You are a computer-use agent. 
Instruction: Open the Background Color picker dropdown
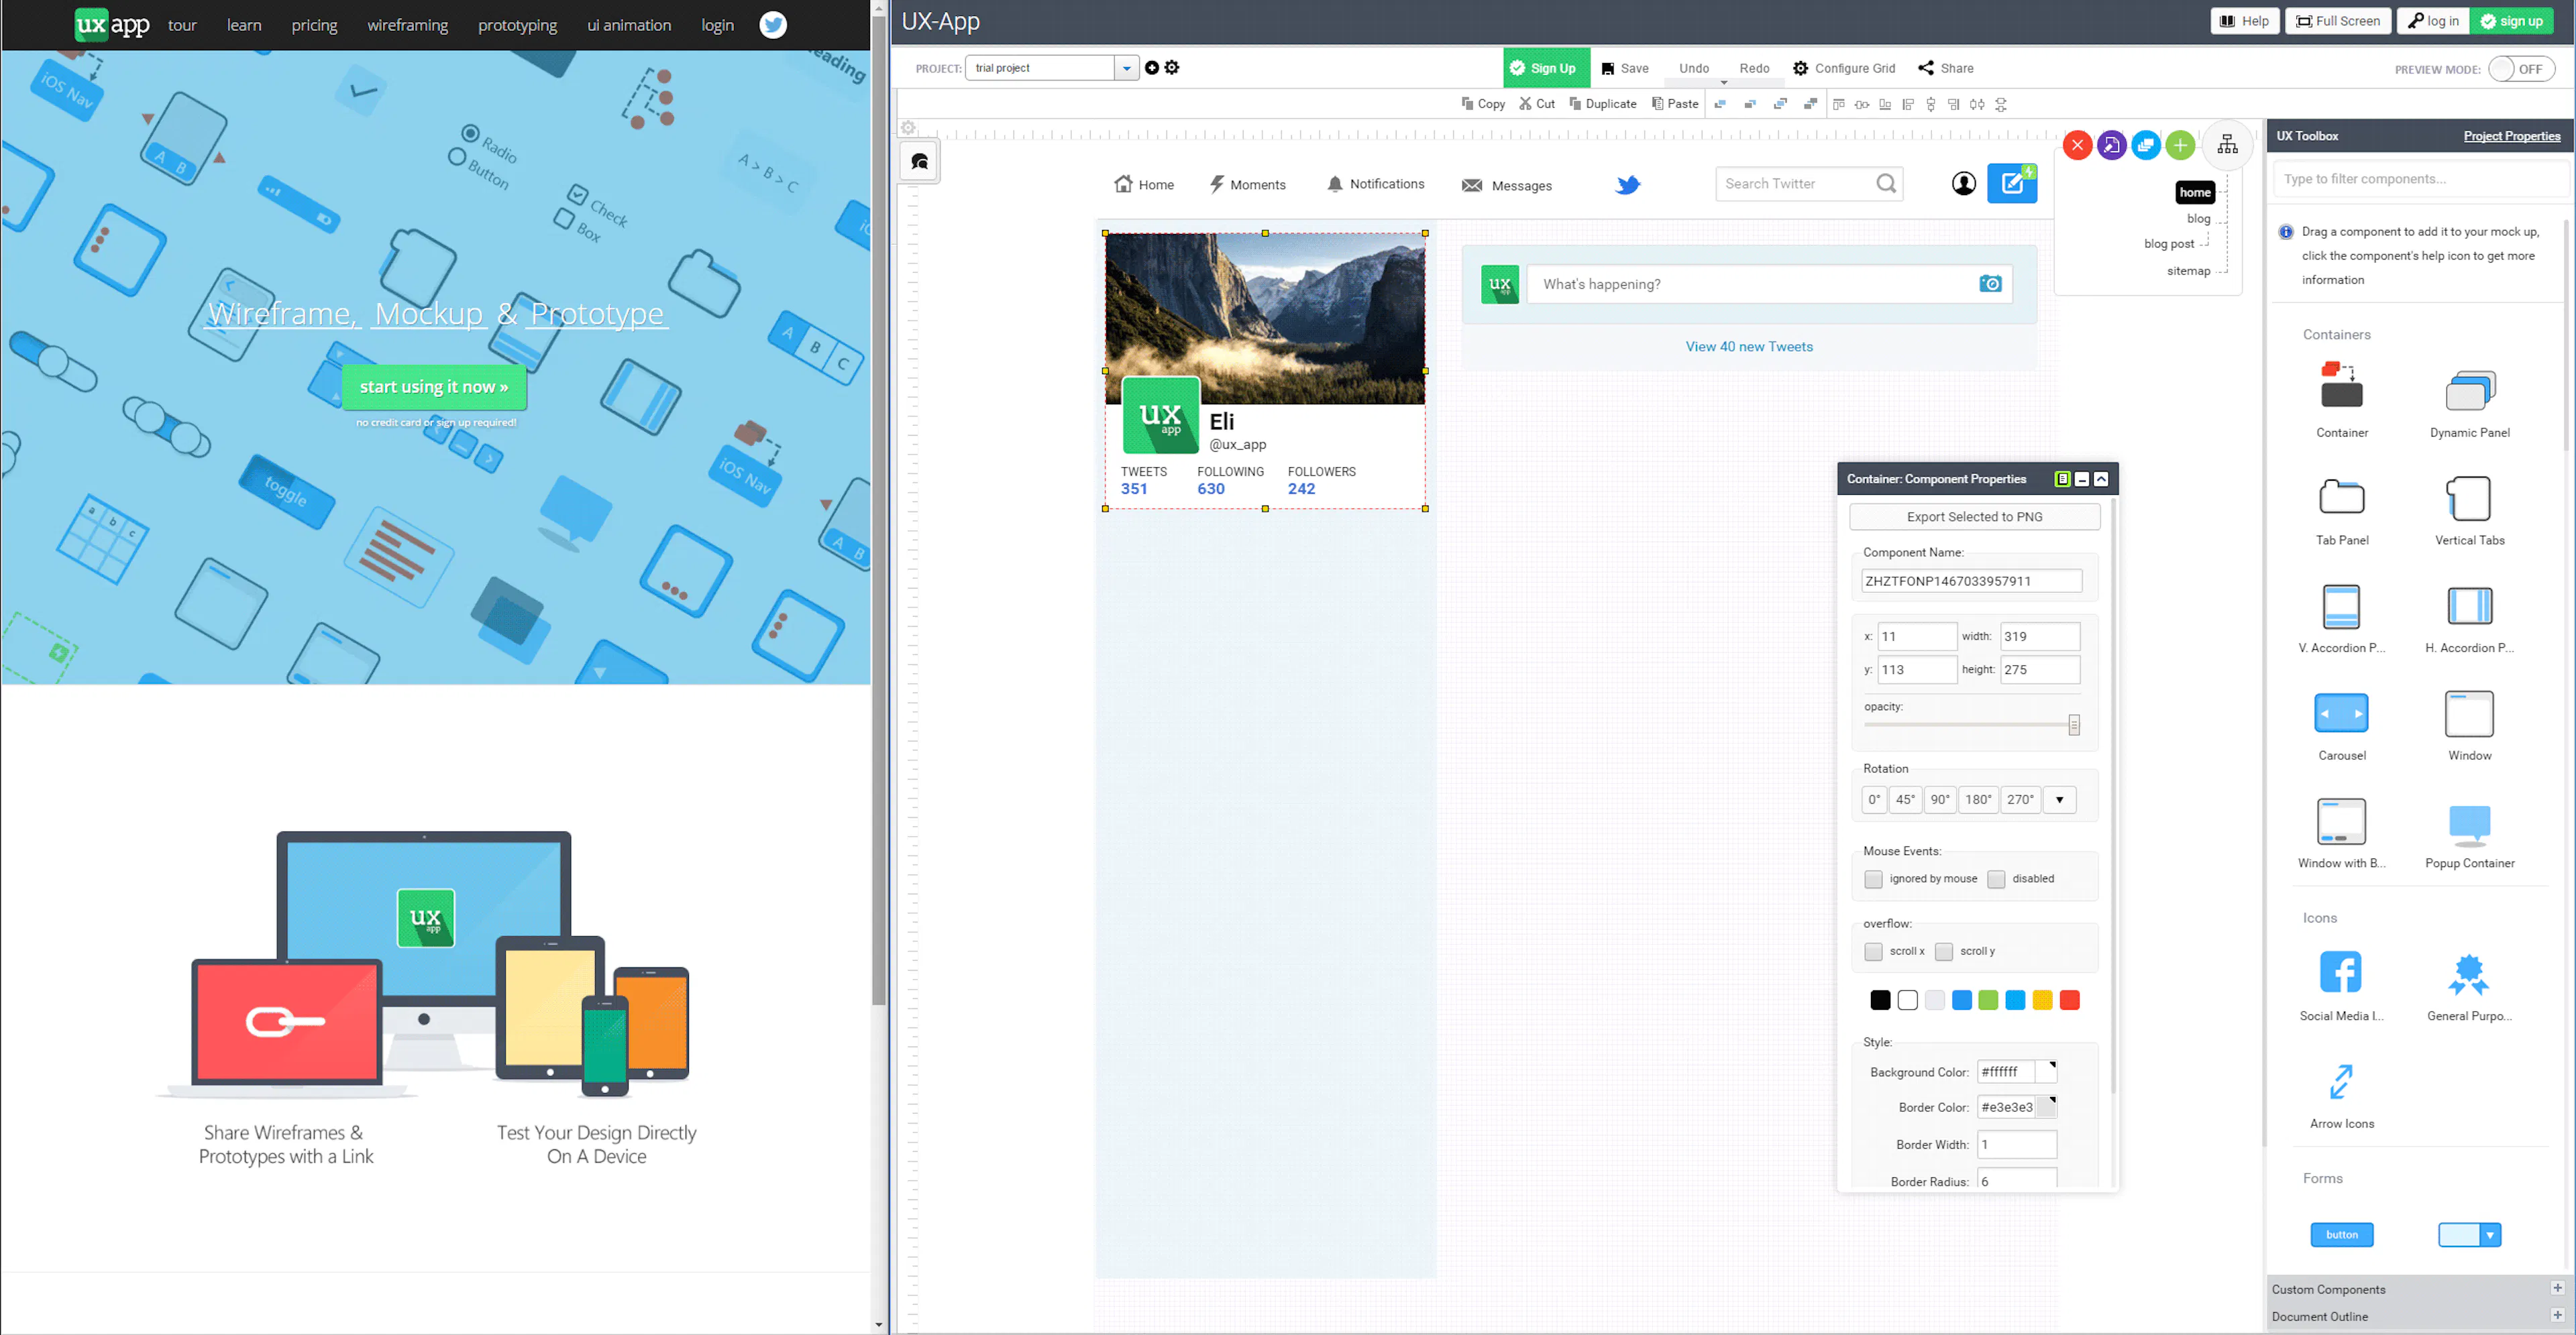pos(2047,1071)
